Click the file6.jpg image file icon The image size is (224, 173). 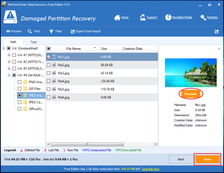coord(54,97)
